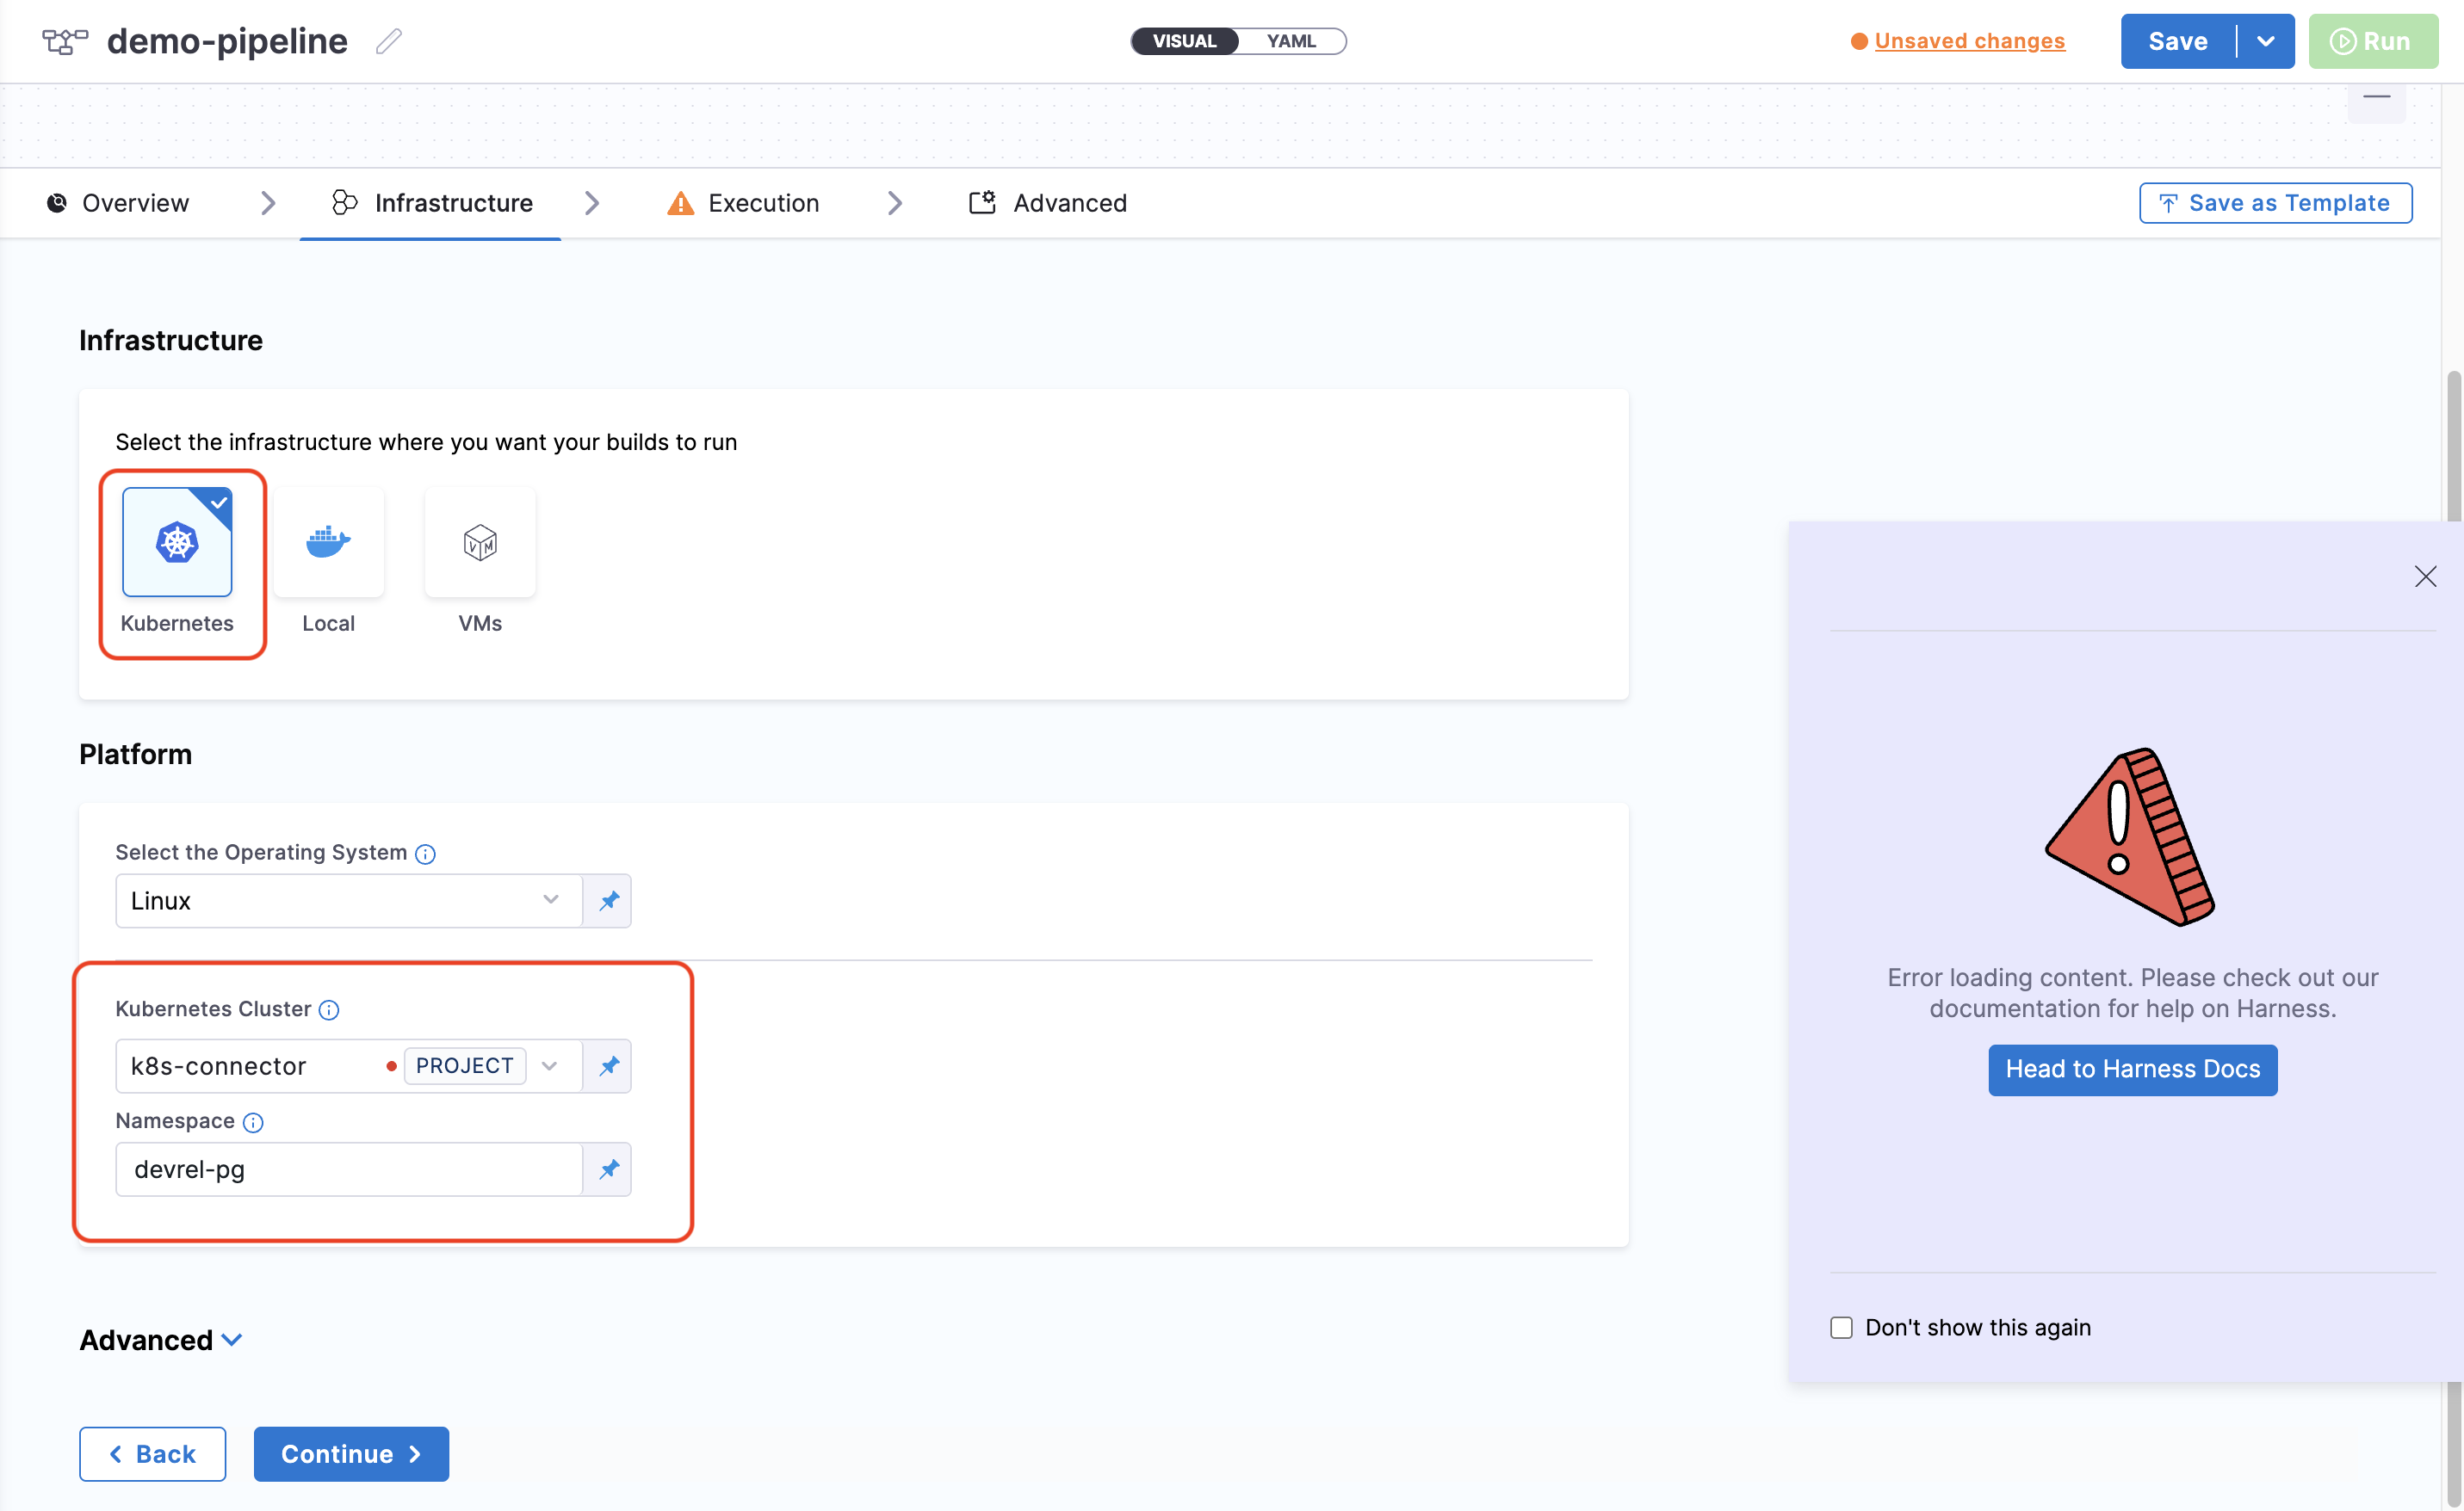
Task: Click the Head to Harness Docs button
Action: (2132, 1070)
